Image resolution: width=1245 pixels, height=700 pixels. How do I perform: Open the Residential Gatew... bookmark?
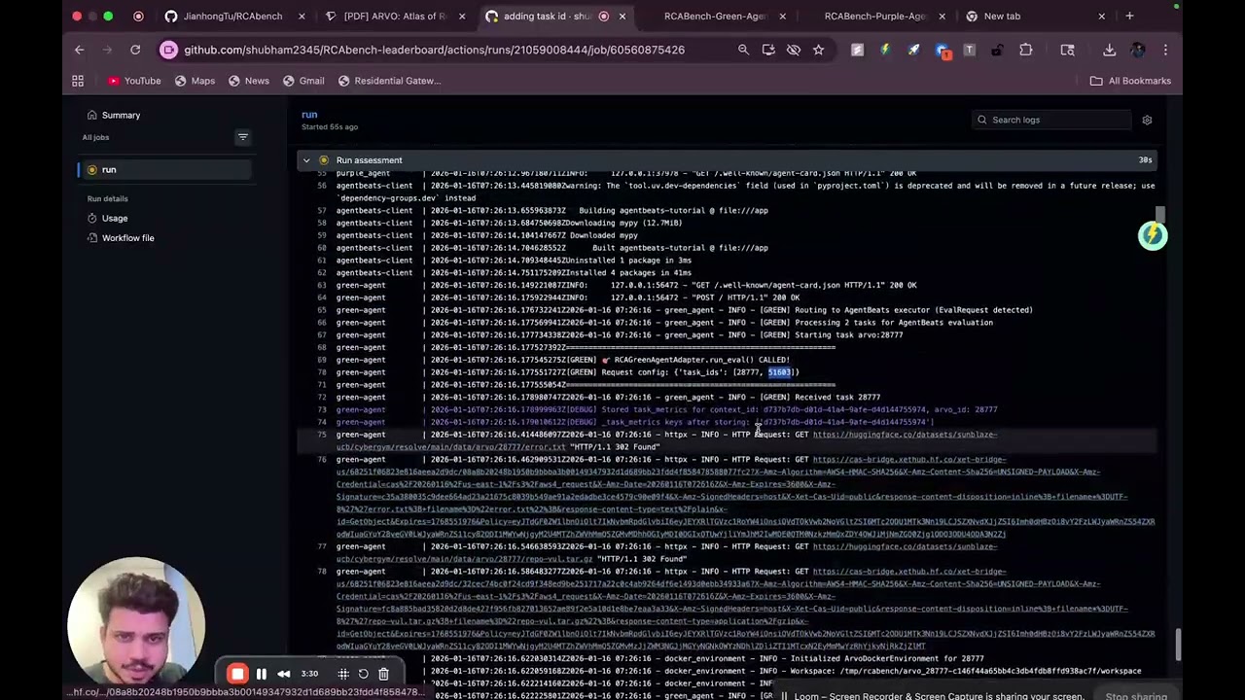tap(389, 81)
